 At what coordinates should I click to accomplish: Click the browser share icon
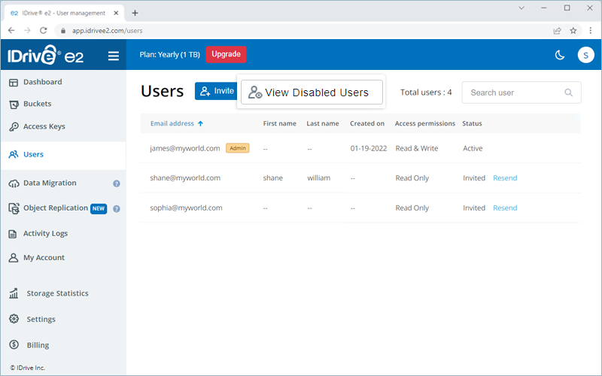click(557, 31)
